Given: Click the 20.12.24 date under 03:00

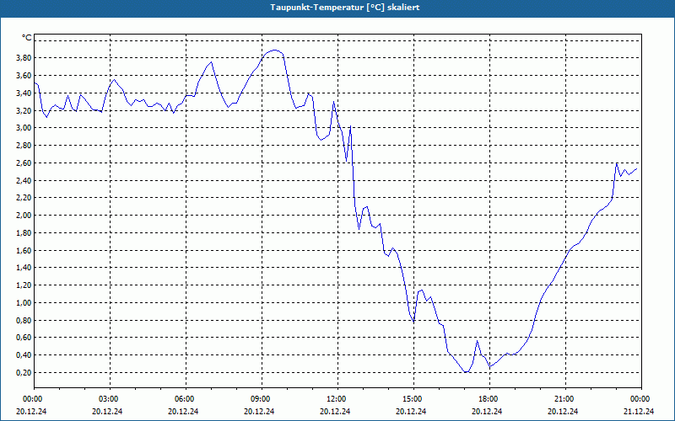Looking at the screenshot, I should 108,412.
